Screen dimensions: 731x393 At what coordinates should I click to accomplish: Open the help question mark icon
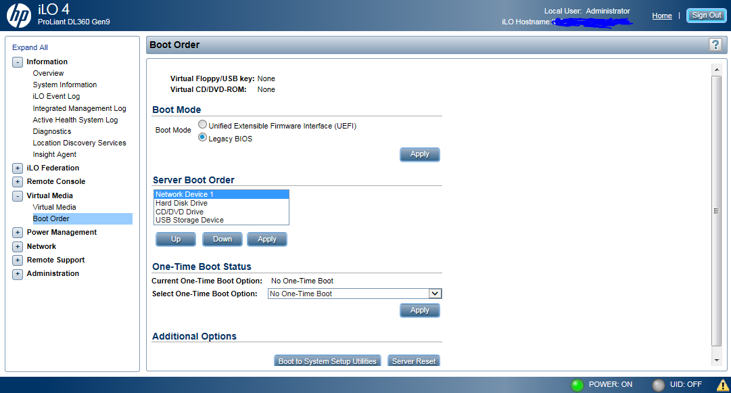[715, 45]
